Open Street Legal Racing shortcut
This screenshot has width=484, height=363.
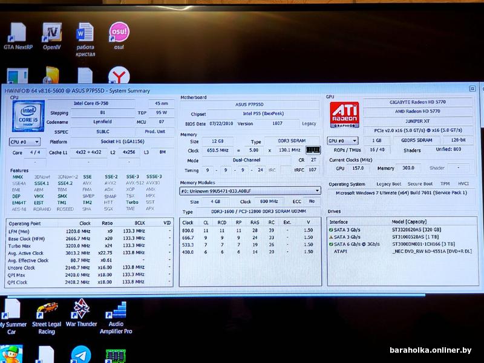47,310
